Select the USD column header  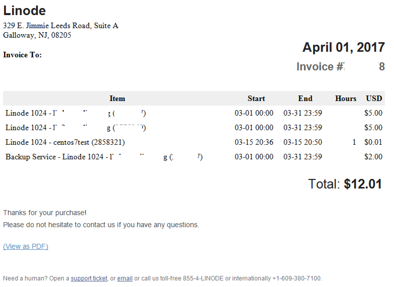click(x=374, y=99)
